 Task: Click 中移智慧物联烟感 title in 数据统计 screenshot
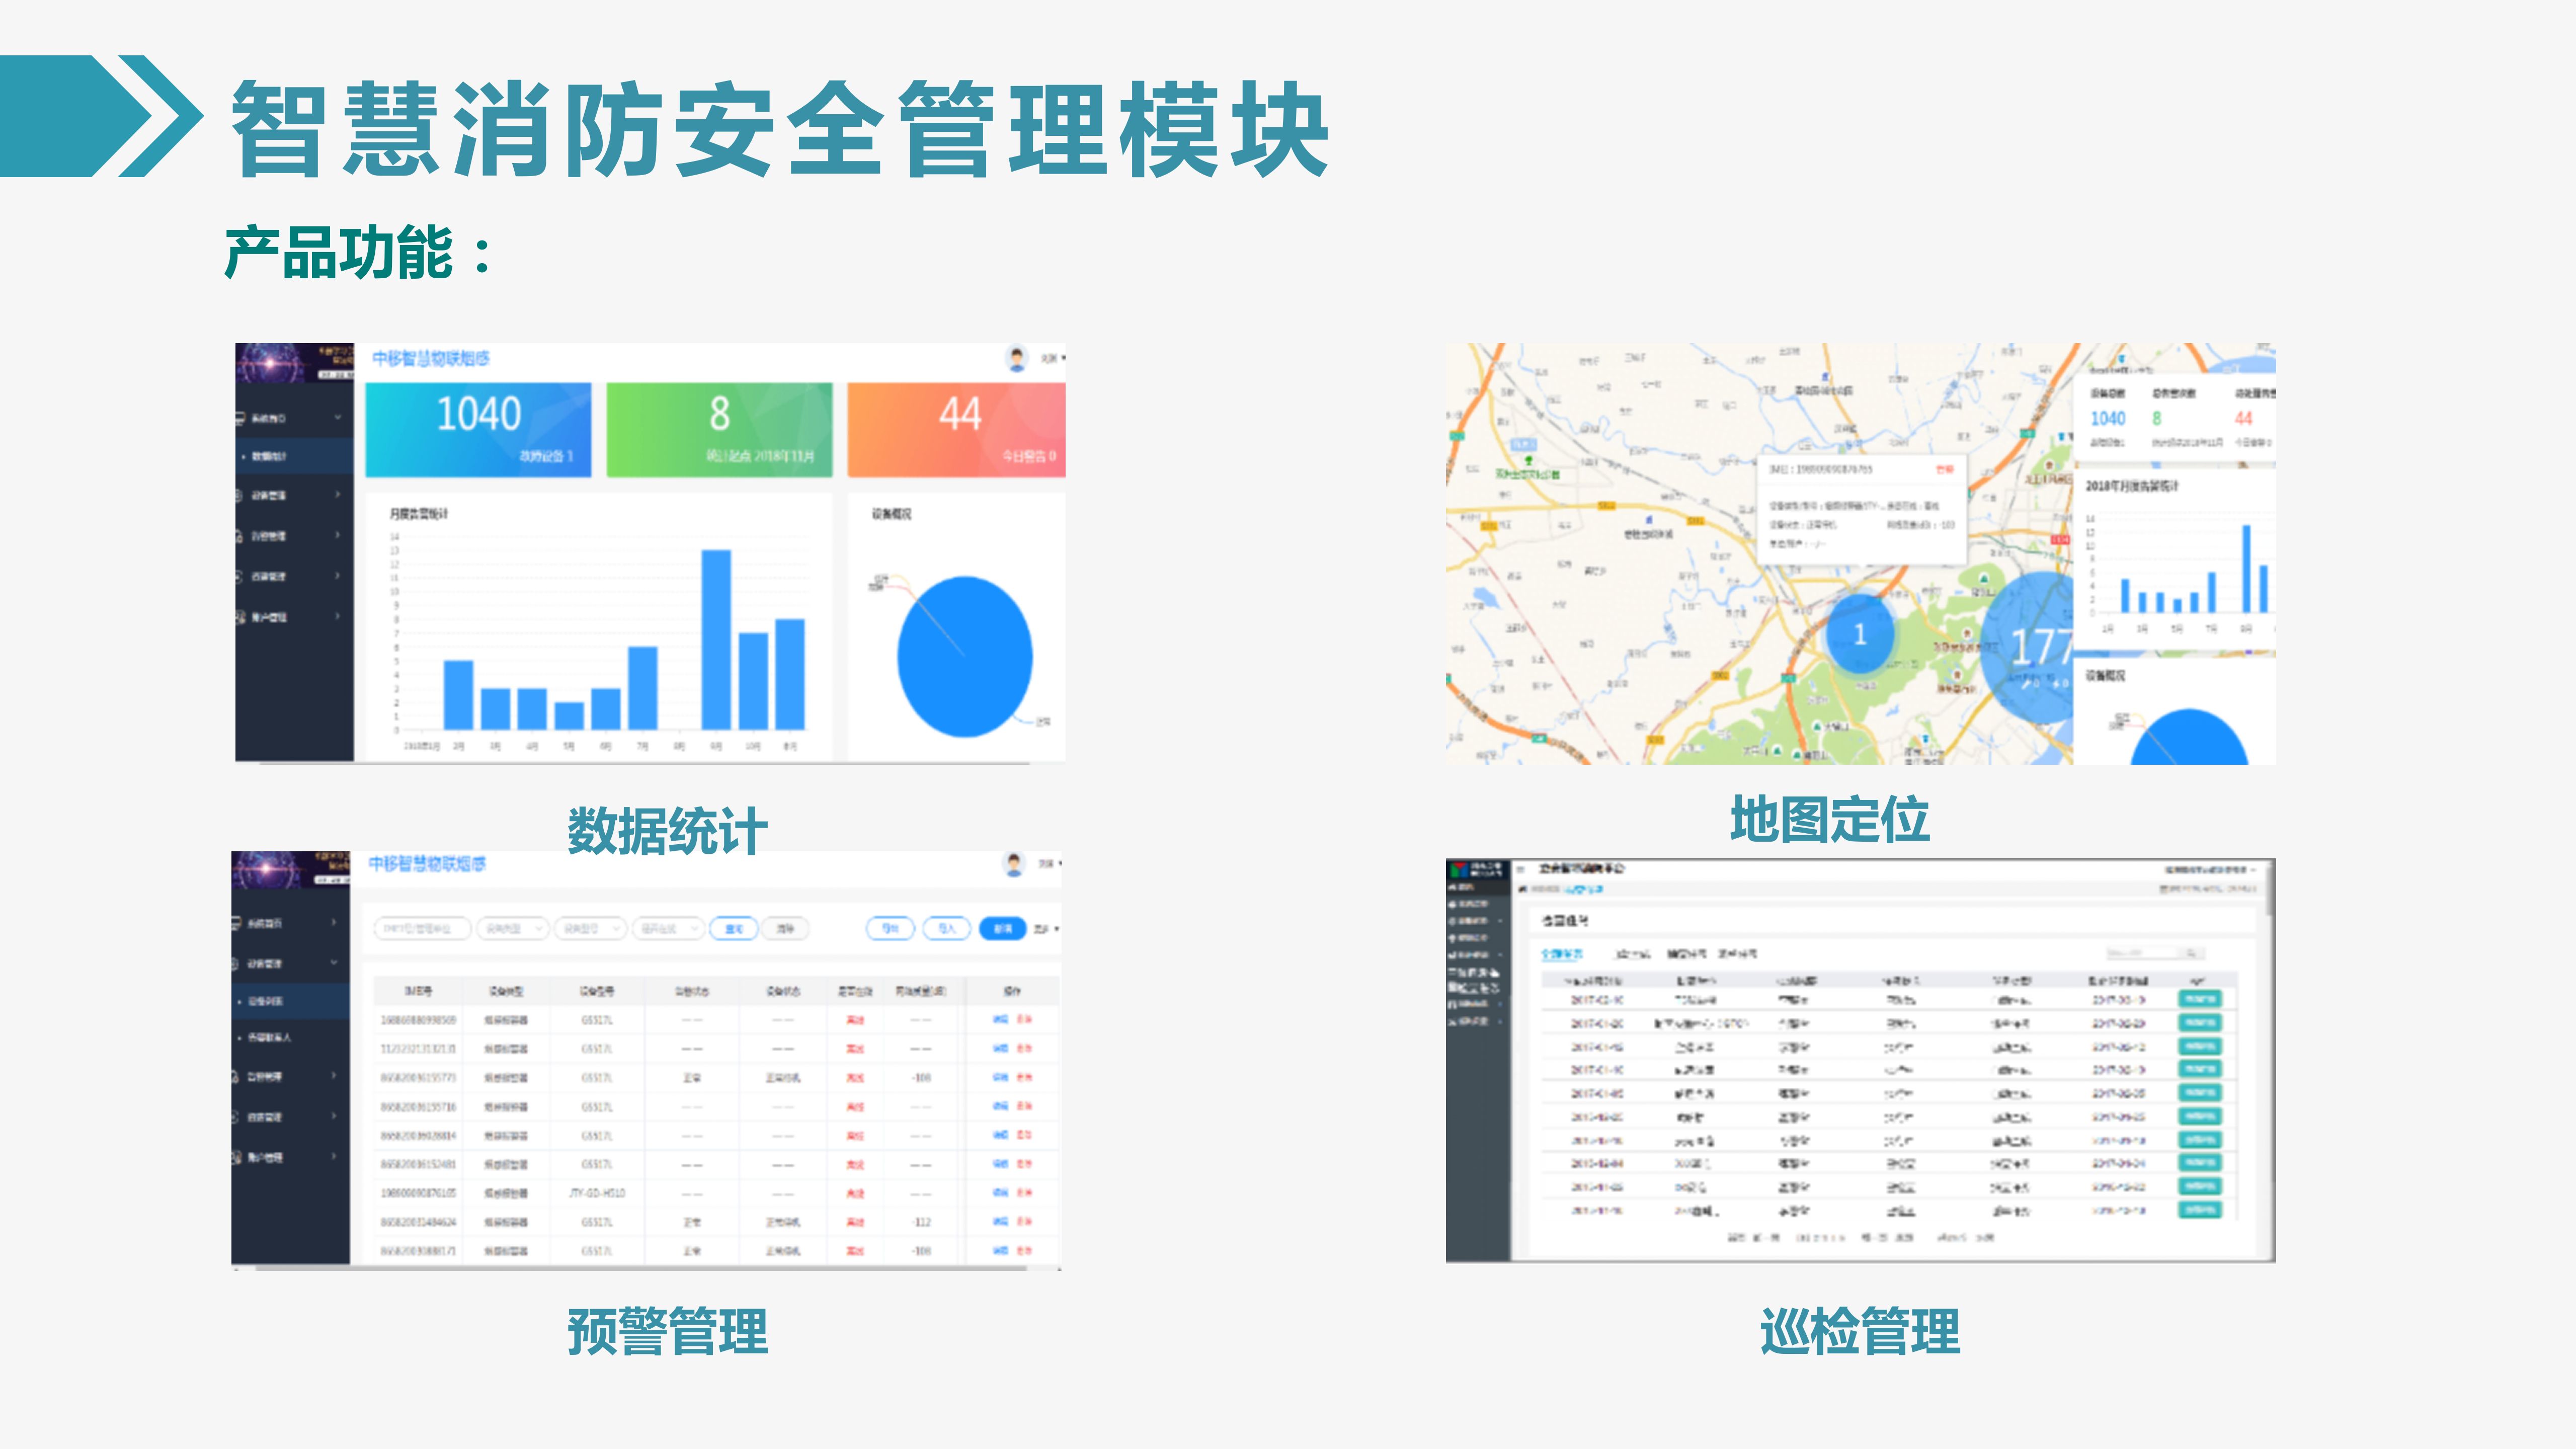(x=431, y=358)
